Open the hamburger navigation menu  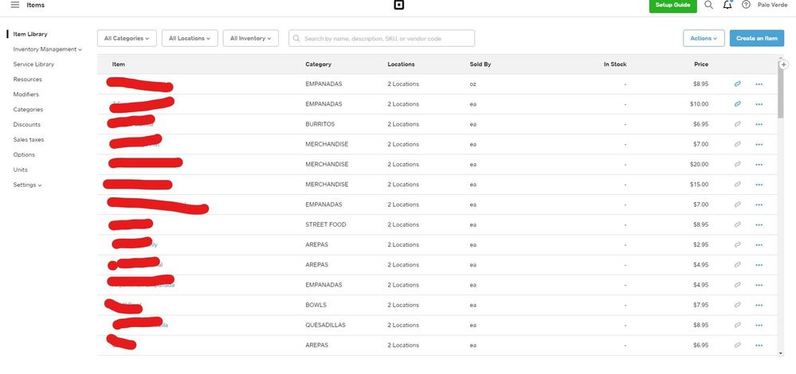(14, 5)
